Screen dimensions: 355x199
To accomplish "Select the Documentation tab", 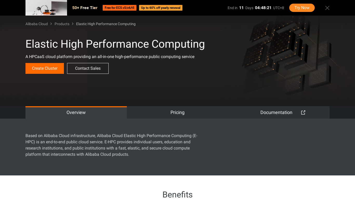I will tap(276, 112).
